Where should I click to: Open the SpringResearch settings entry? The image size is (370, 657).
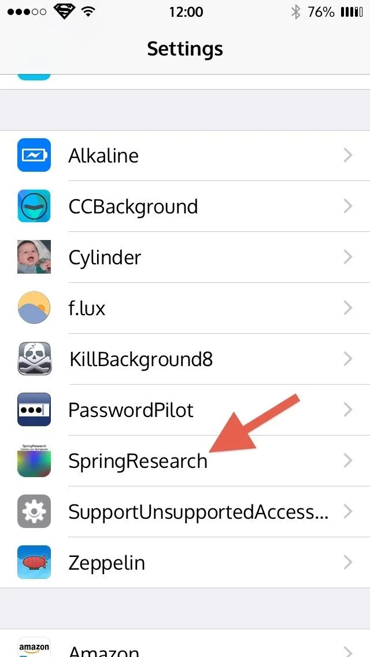pos(185,460)
